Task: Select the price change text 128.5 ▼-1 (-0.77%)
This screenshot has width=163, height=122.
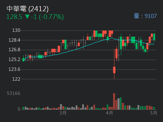Action: tap(35, 17)
